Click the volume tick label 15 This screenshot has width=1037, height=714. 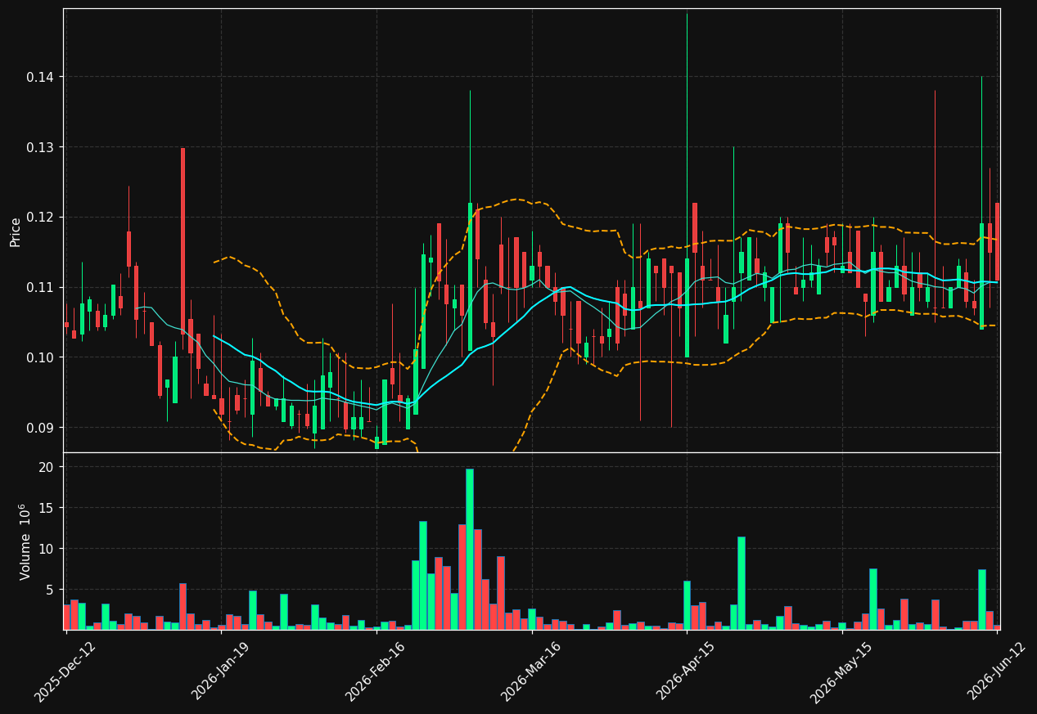click(x=47, y=508)
